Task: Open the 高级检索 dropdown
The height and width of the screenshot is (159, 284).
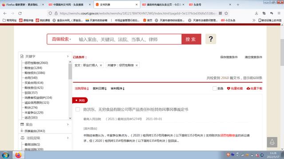Action: 61,39
